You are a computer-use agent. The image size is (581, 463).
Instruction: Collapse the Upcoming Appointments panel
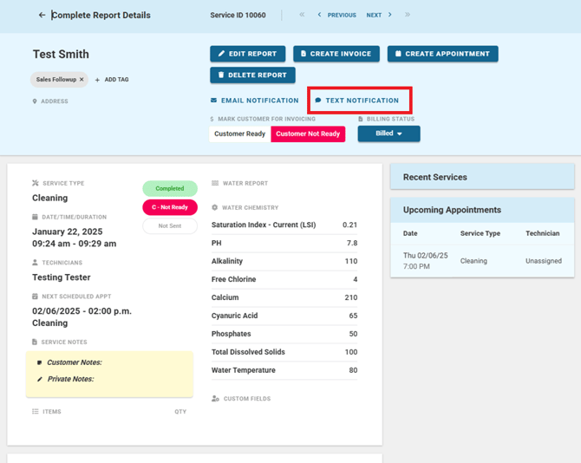481,210
